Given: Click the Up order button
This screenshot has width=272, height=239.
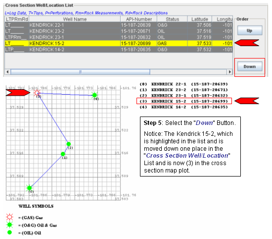Looking at the screenshot, I should [x=250, y=30].
